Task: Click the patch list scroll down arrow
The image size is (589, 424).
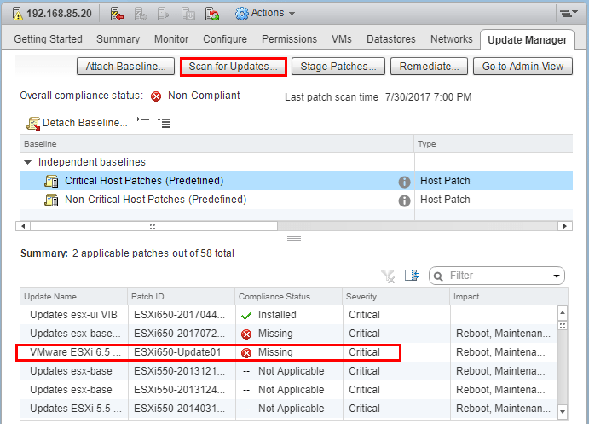Action: pyautogui.click(x=563, y=411)
